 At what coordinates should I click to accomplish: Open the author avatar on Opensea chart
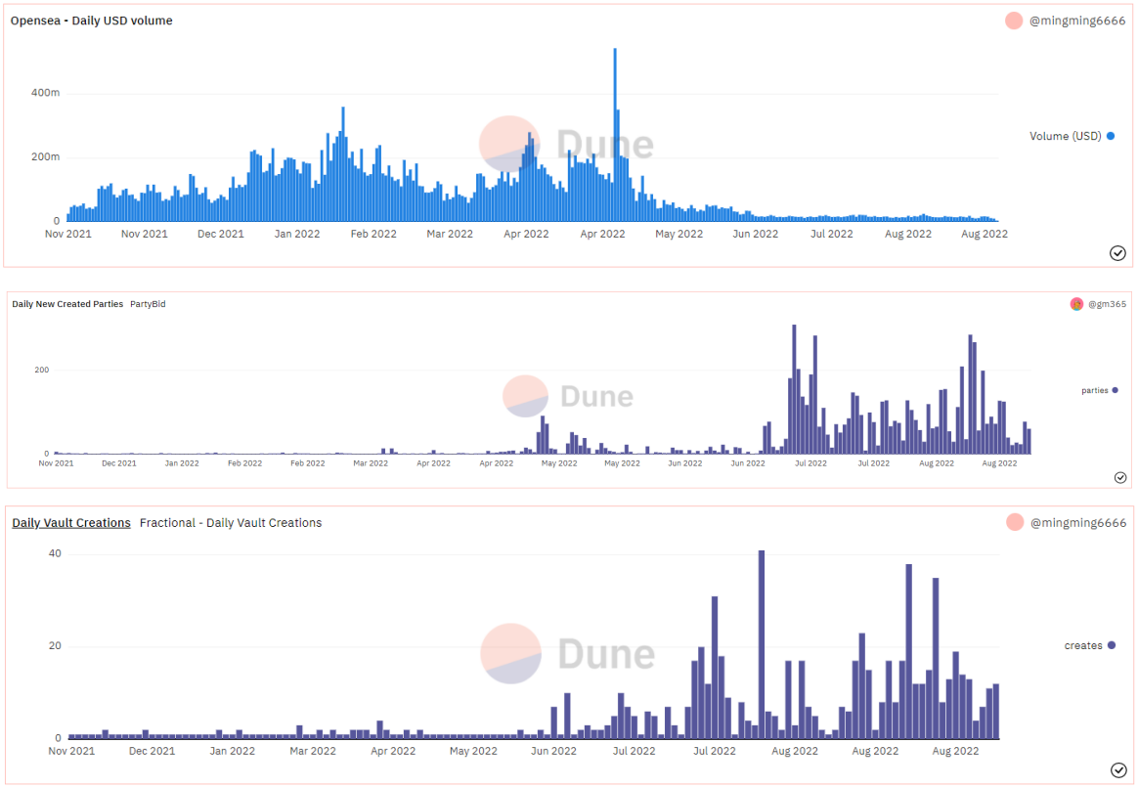[1014, 22]
